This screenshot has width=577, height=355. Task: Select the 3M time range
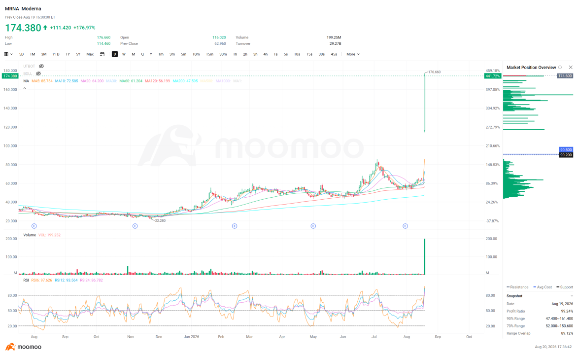44,54
